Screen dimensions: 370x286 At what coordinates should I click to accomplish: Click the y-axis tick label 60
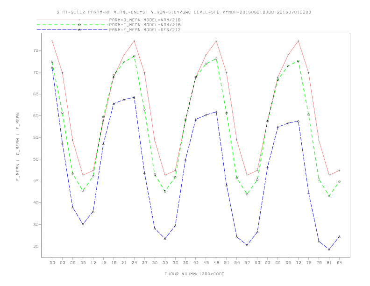coord(36,115)
